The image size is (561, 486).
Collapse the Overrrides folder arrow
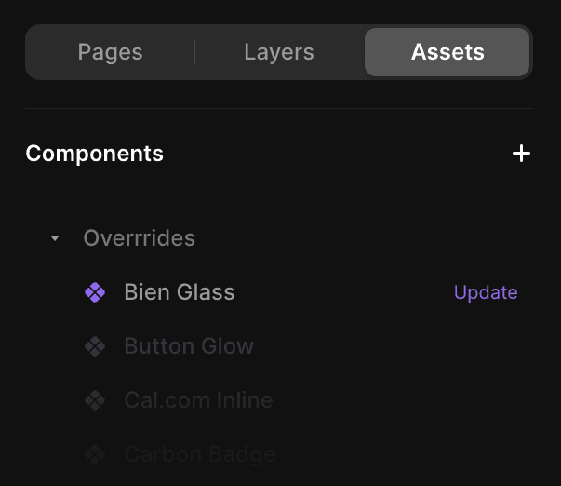click(55, 238)
